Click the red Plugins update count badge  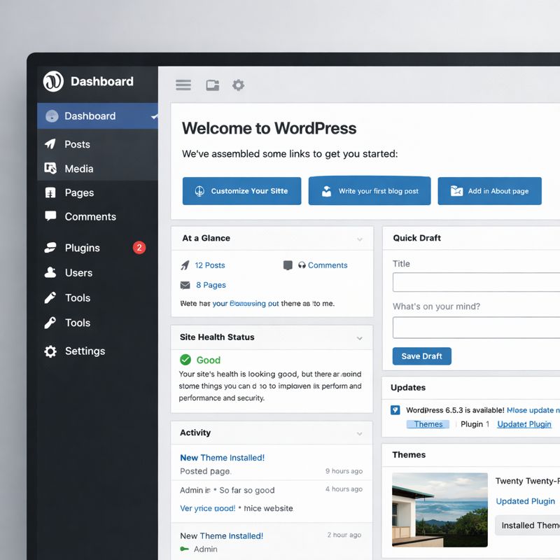click(139, 248)
